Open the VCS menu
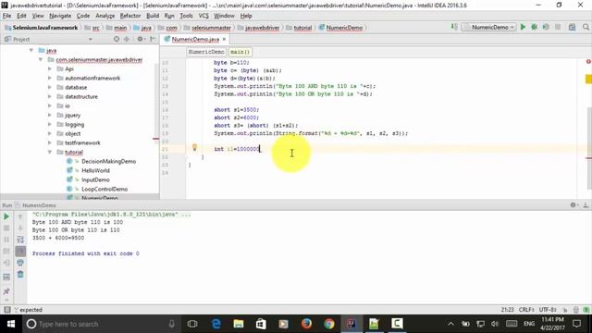 click(x=203, y=16)
